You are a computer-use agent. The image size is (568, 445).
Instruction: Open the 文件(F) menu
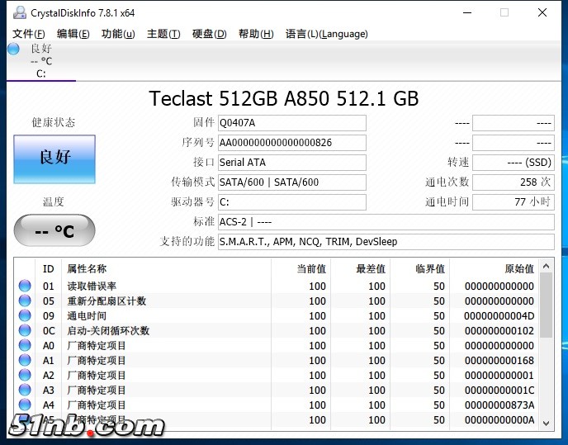28,34
